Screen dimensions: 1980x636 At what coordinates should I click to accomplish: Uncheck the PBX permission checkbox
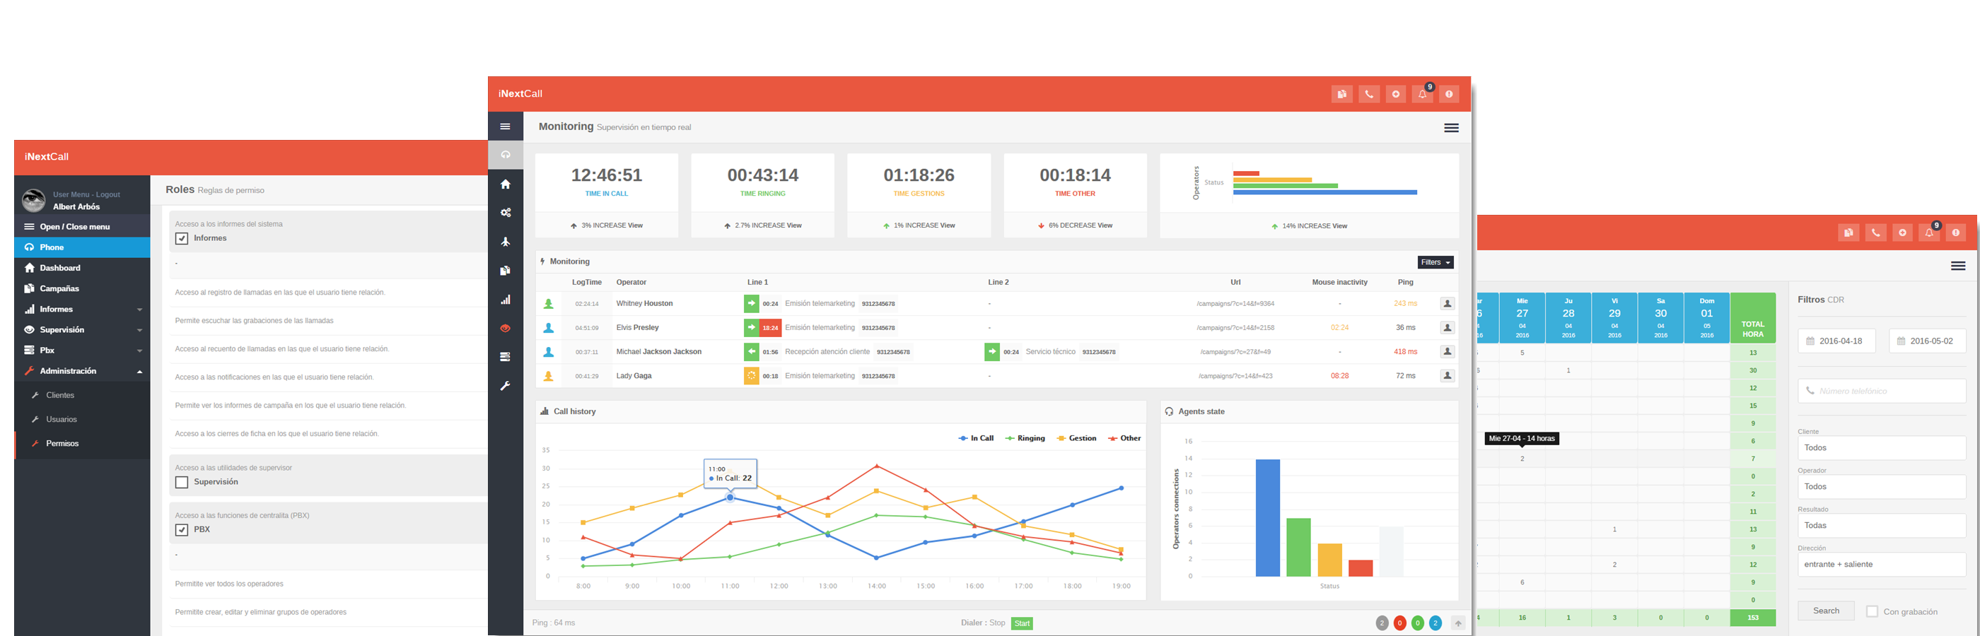[x=182, y=530]
